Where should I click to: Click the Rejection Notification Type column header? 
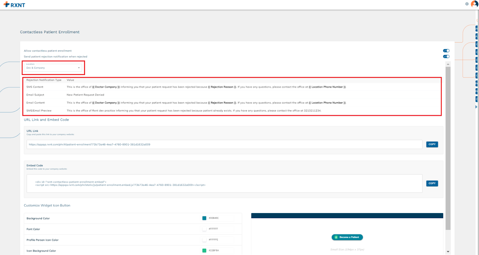click(x=44, y=80)
